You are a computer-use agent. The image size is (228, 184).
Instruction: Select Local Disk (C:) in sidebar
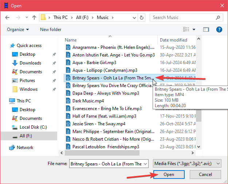(x=33, y=127)
